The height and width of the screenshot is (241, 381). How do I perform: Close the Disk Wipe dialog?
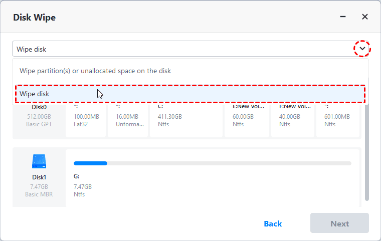coord(365,17)
